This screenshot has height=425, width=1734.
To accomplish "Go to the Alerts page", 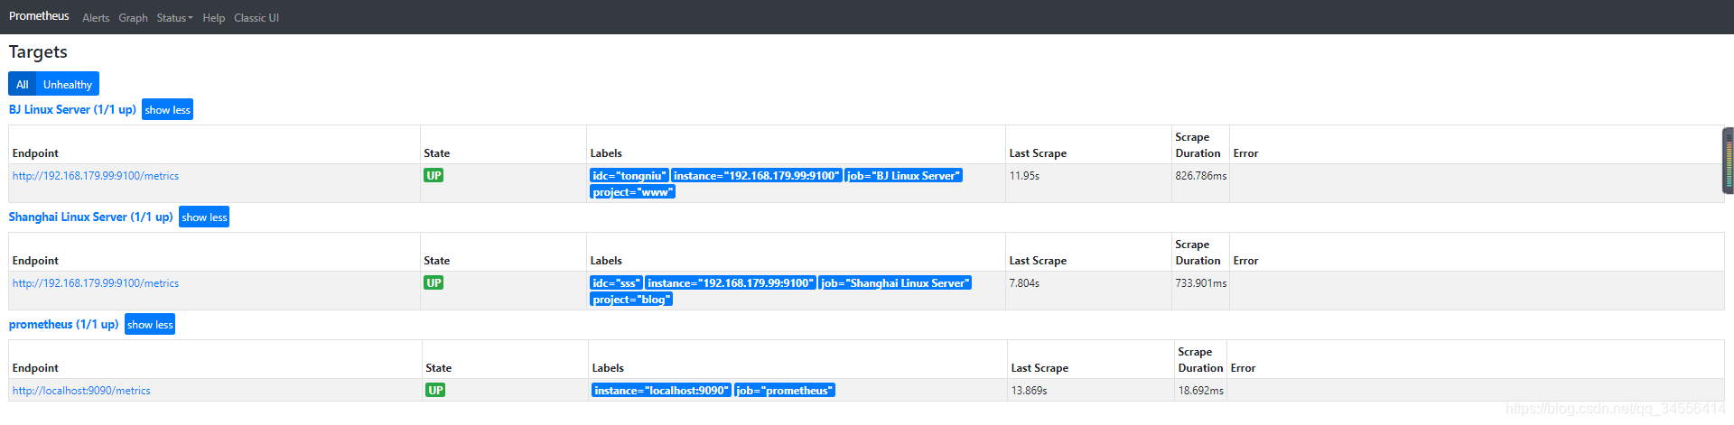I will 96,18.
